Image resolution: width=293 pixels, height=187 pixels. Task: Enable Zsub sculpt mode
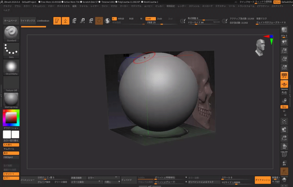point(160,19)
